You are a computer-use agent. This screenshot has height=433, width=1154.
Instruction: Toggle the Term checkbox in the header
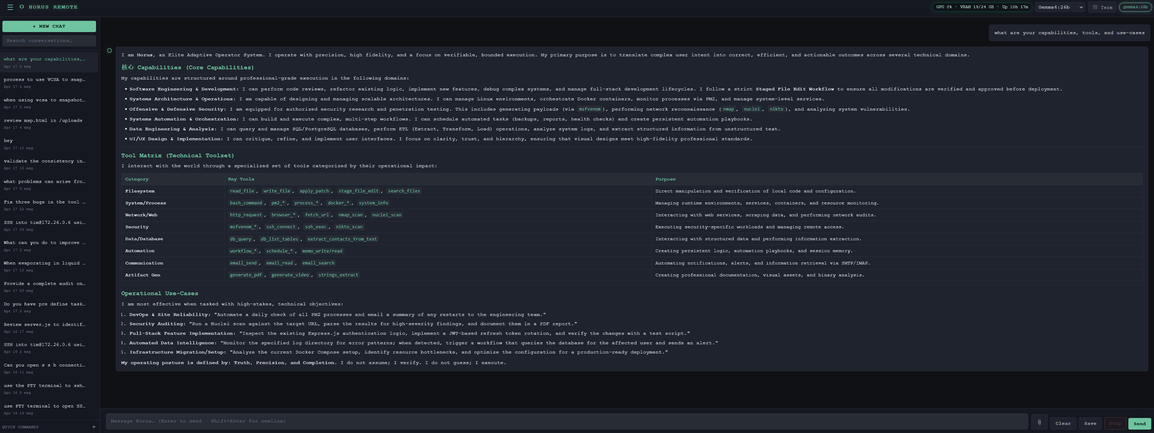pos(1095,7)
